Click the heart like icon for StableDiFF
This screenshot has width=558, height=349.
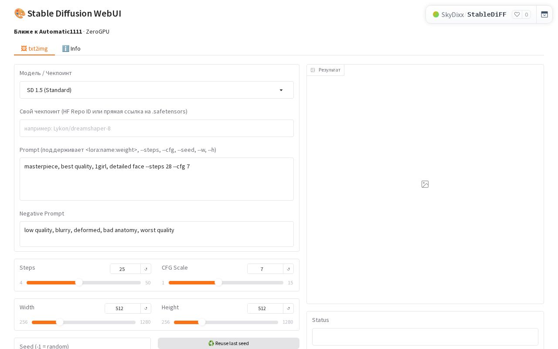[517, 14]
